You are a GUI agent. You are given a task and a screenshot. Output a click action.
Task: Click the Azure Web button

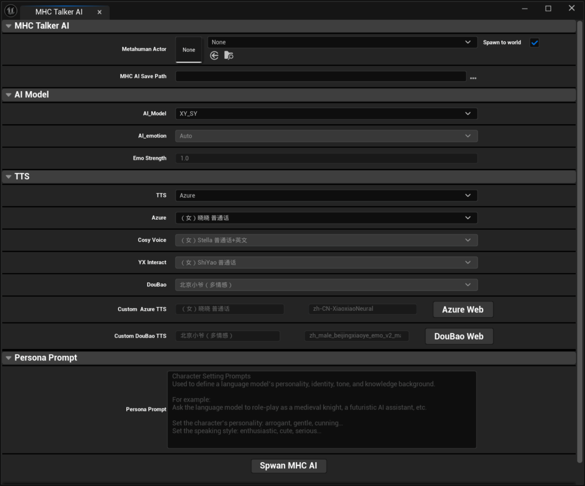click(x=462, y=310)
